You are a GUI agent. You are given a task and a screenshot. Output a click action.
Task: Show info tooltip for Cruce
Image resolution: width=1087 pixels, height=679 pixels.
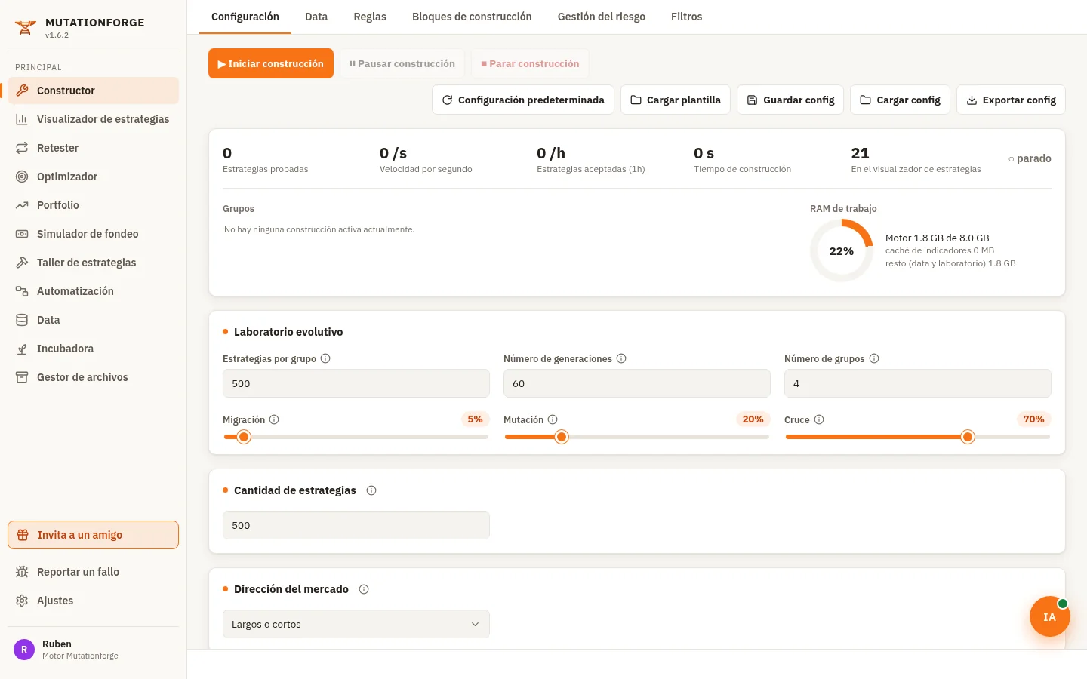click(819, 419)
